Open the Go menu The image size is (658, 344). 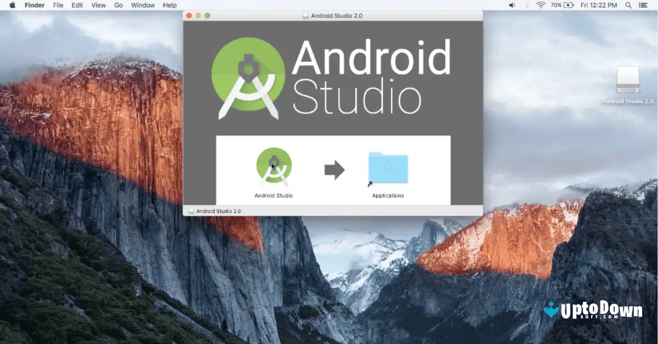(118, 5)
